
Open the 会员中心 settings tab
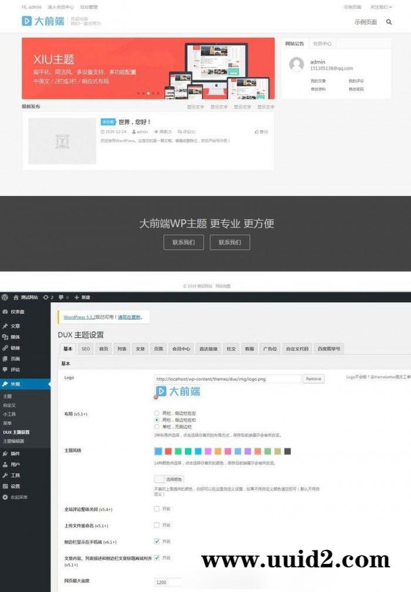click(x=181, y=349)
